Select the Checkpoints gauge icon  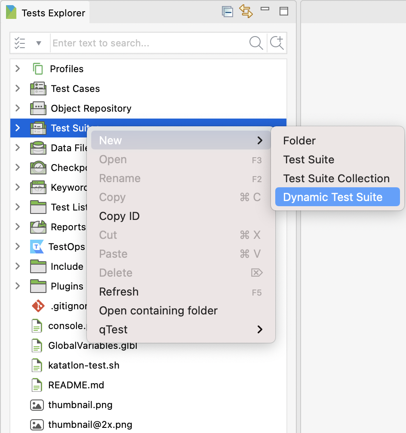point(38,168)
